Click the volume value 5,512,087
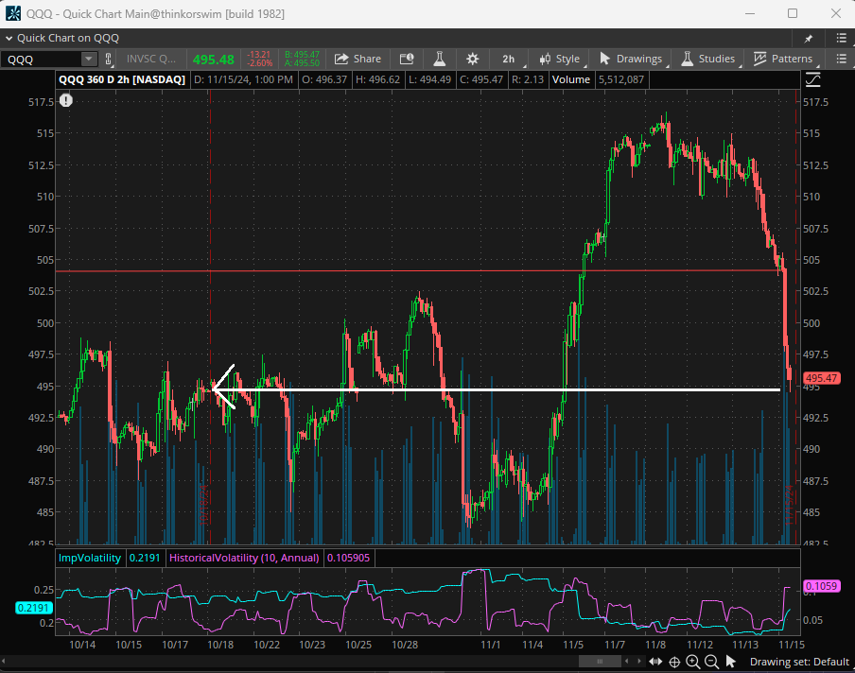 (621, 79)
